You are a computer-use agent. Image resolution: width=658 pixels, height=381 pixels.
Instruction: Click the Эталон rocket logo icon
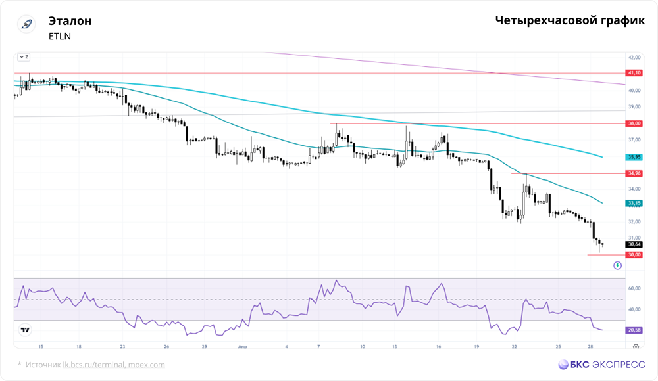[27, 24]
